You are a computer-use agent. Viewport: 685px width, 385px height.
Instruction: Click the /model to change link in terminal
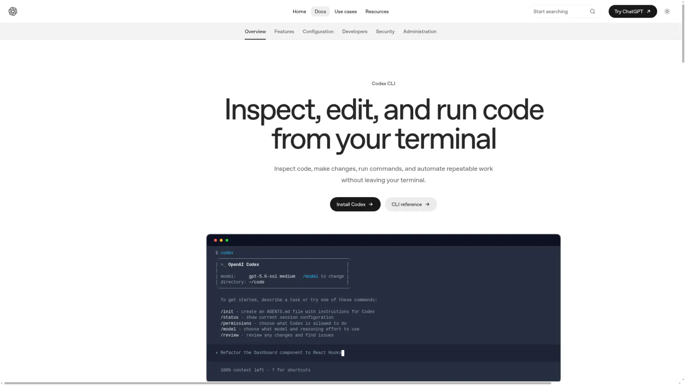[323, 276]
